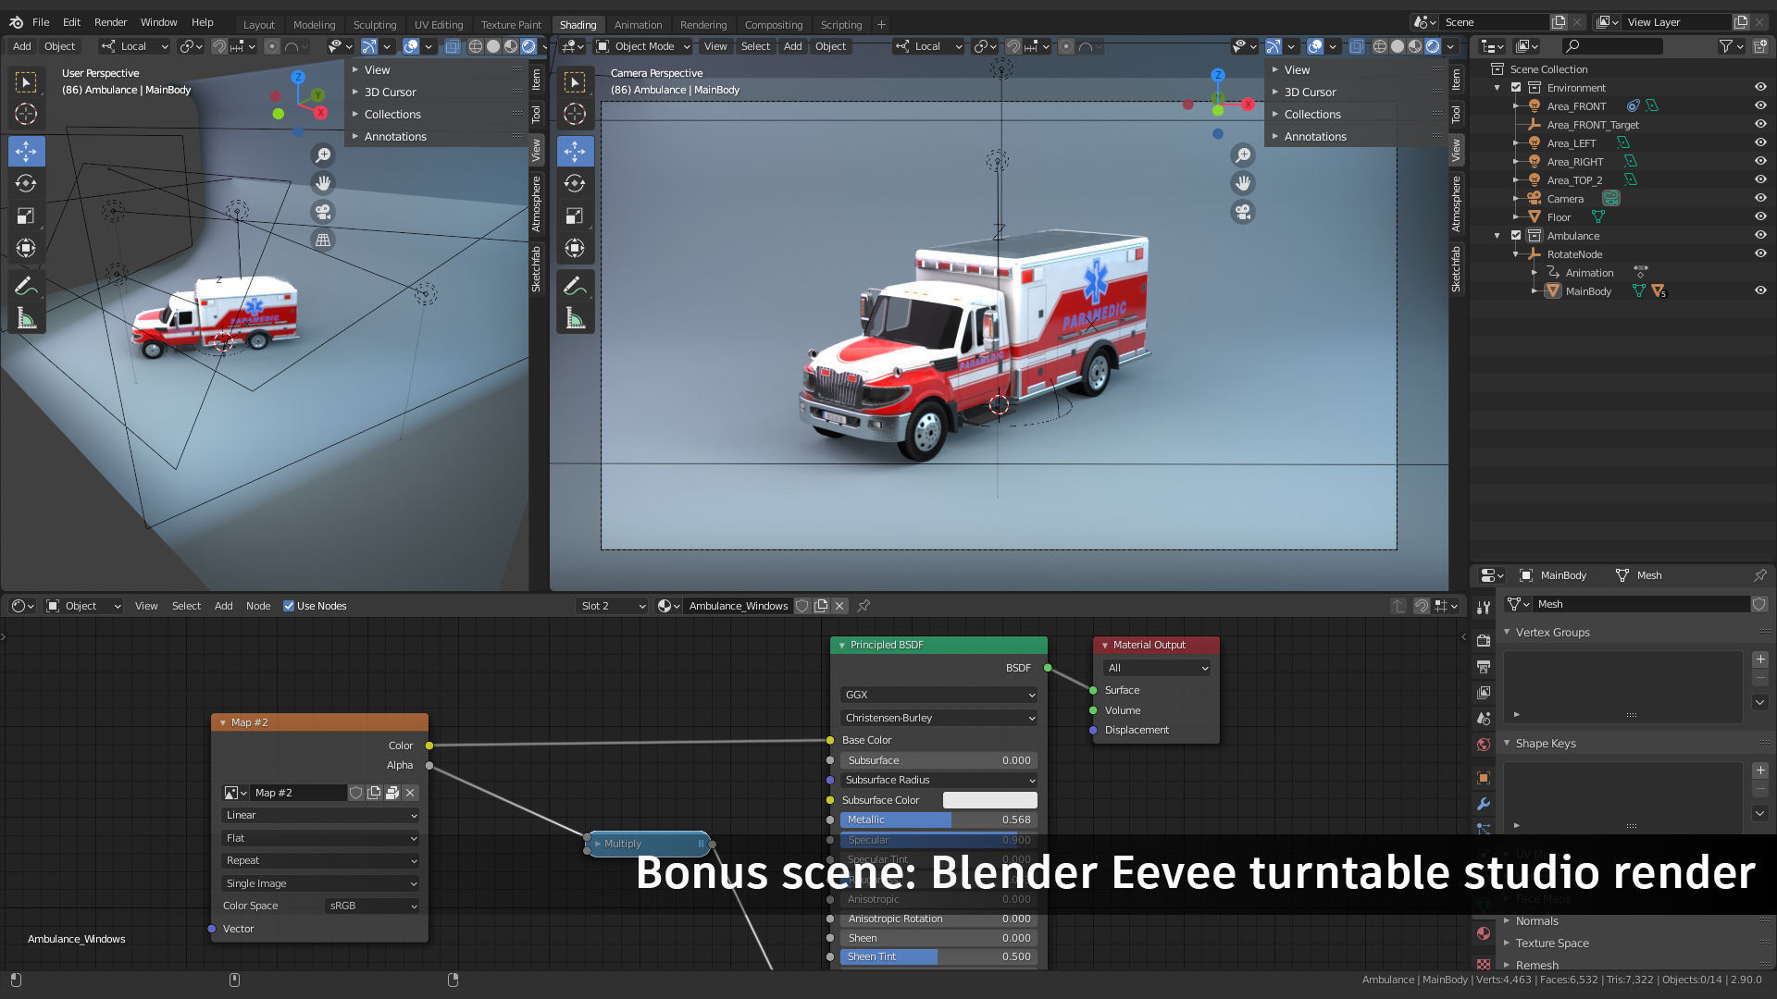Switch to the Compositing workspace tab
The width and height of the screenshot is (1777, 999).
coord(774,25)
